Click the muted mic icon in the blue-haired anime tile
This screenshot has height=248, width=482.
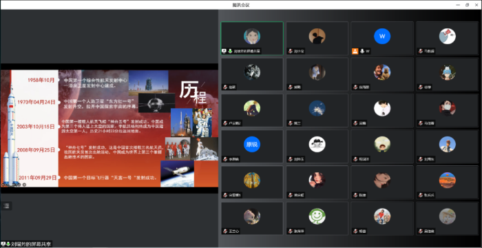tap(420, 87)
